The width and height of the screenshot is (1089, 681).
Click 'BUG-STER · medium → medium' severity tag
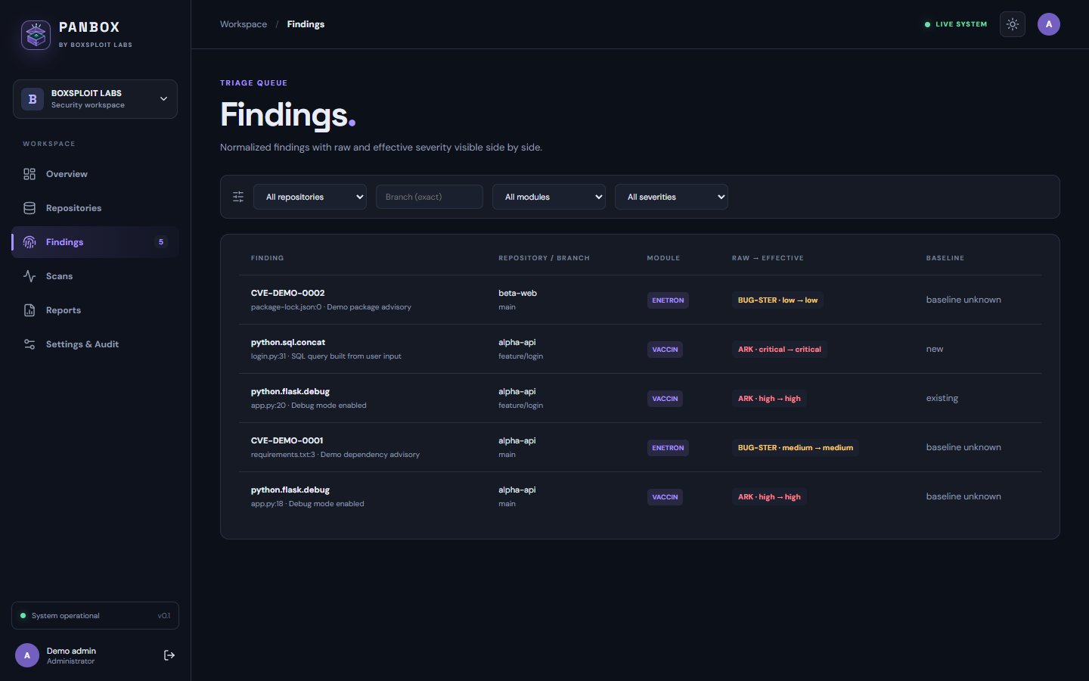(796, 448)
